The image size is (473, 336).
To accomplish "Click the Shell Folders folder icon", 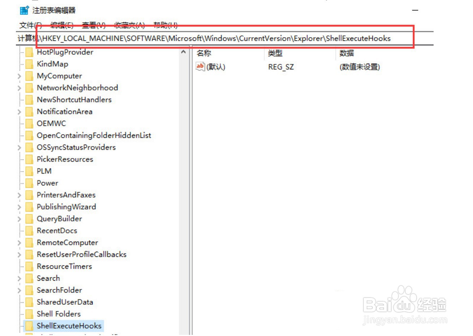I will pyautogui.click(x=29, y=314).
